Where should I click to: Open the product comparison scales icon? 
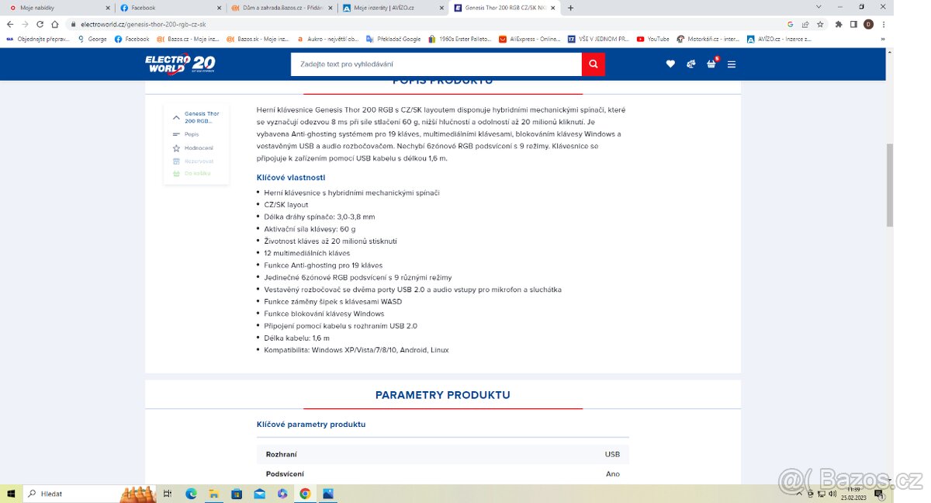click(690, 64)
